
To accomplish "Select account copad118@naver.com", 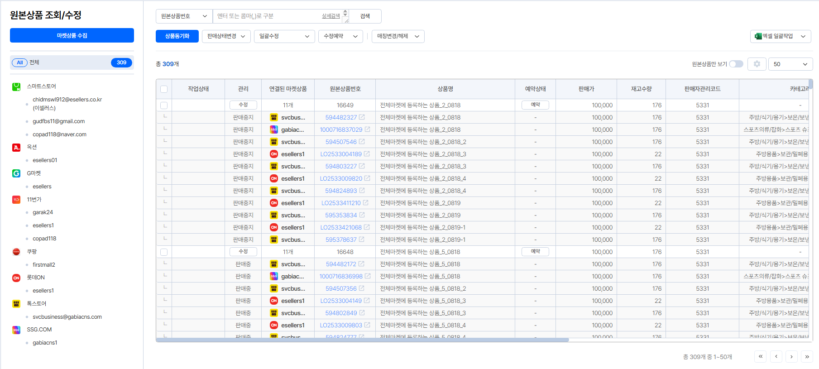I will (59, 134).
